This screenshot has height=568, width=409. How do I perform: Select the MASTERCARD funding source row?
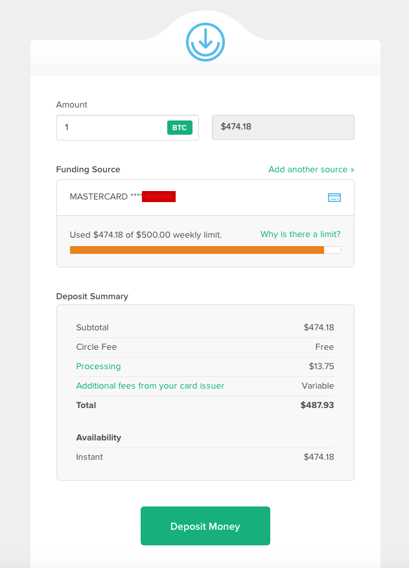205,198
